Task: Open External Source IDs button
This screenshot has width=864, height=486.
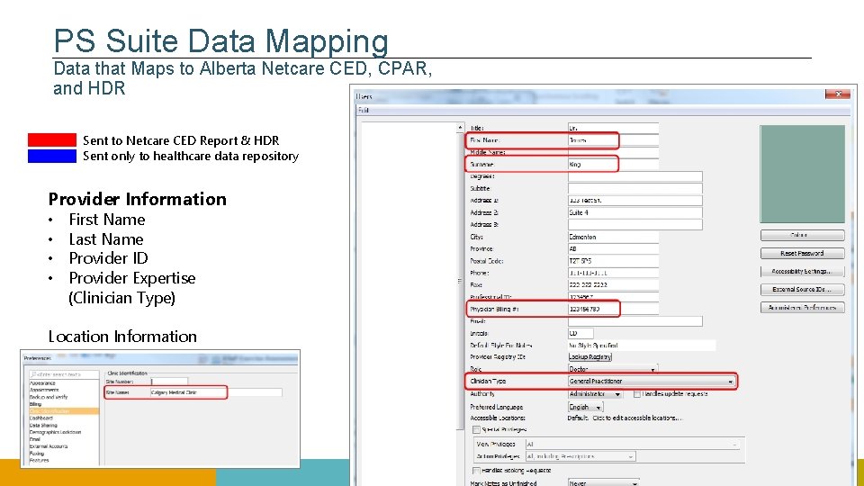Action: click(x=802, y=289)
